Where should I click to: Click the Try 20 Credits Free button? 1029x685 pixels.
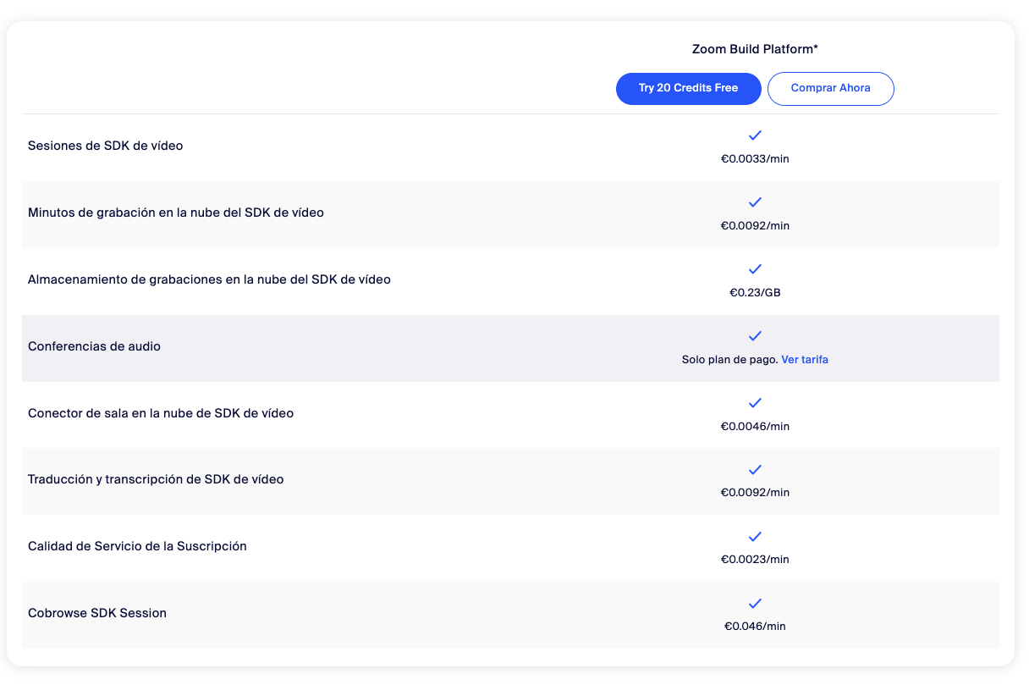(x=688, y=88)
